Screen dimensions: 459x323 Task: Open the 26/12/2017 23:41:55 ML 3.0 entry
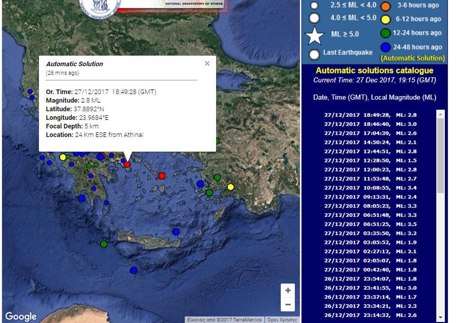click(x=370, y=288)
